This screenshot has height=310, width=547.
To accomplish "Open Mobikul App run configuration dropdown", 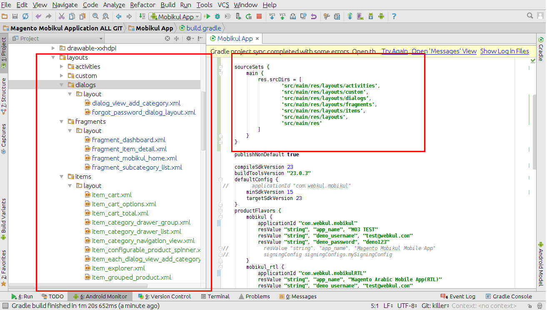I will (175, 17).
